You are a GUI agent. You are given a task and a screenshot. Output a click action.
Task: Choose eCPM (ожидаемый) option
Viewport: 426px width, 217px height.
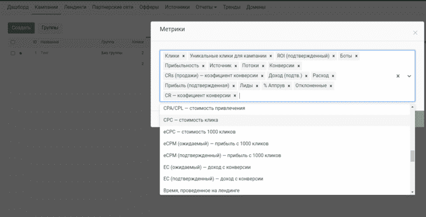click(x=285, y=144)
